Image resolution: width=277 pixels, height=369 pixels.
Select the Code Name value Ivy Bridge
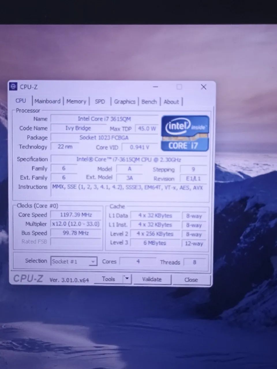coord(78,128)
